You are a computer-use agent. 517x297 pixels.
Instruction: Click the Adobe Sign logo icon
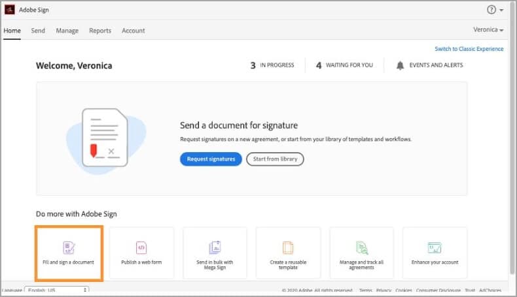10,10
